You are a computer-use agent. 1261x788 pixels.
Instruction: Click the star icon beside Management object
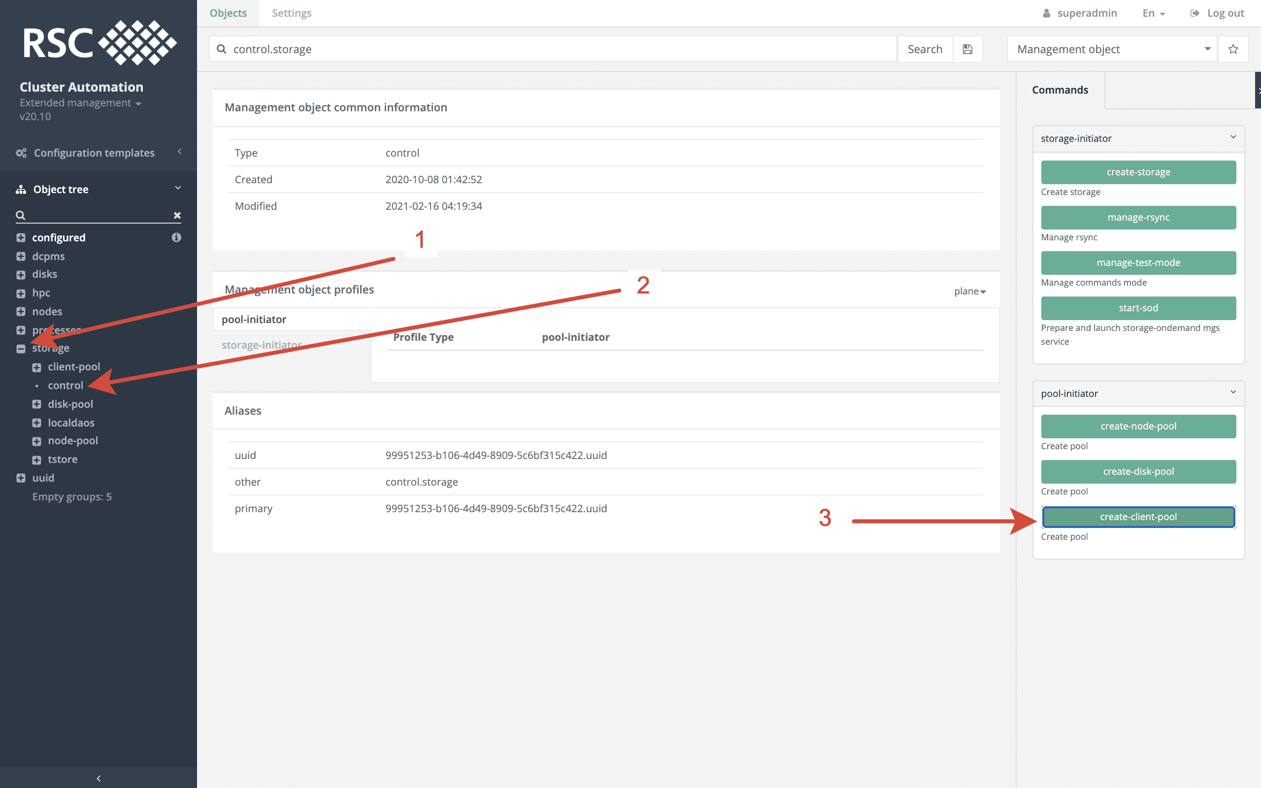1233,48
